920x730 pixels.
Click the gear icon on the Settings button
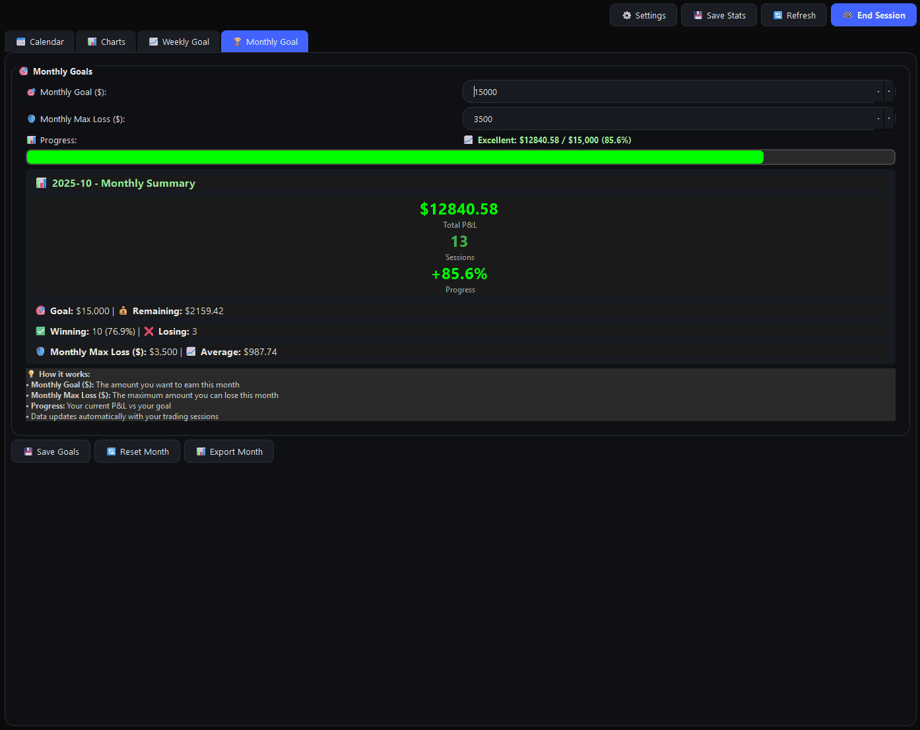[x=627, y=15]
